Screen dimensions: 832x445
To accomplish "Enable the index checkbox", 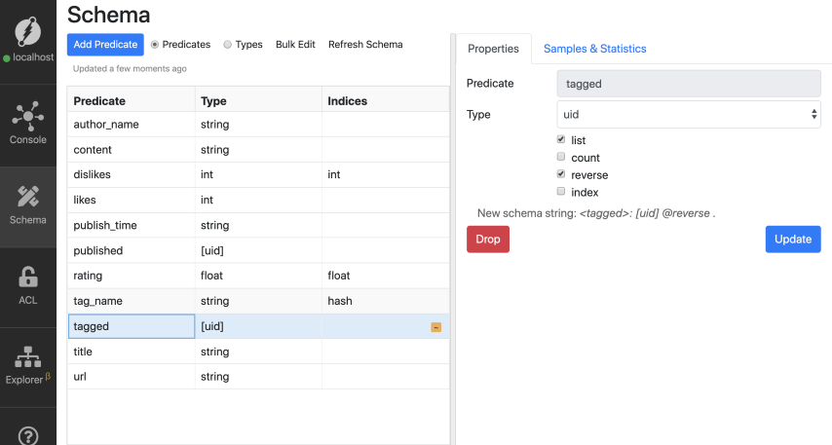I will click(x=560, y=192).
